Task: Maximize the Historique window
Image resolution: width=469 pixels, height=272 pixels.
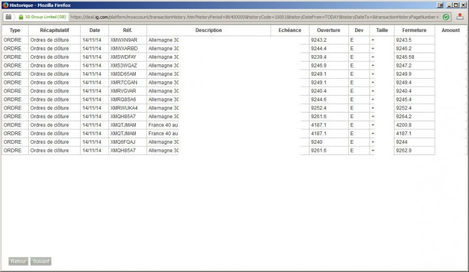Action: [x=455, y=5]
